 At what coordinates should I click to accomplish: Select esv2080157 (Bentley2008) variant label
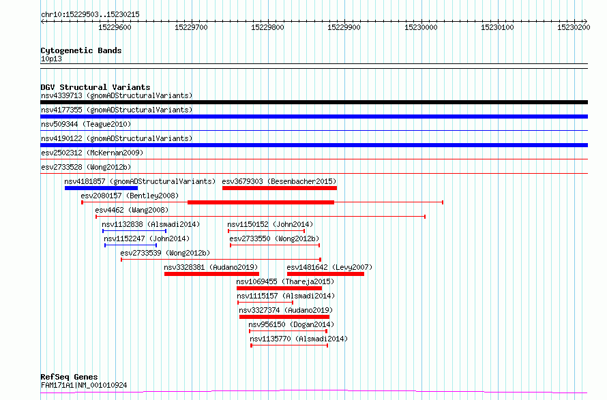(130, 196)
